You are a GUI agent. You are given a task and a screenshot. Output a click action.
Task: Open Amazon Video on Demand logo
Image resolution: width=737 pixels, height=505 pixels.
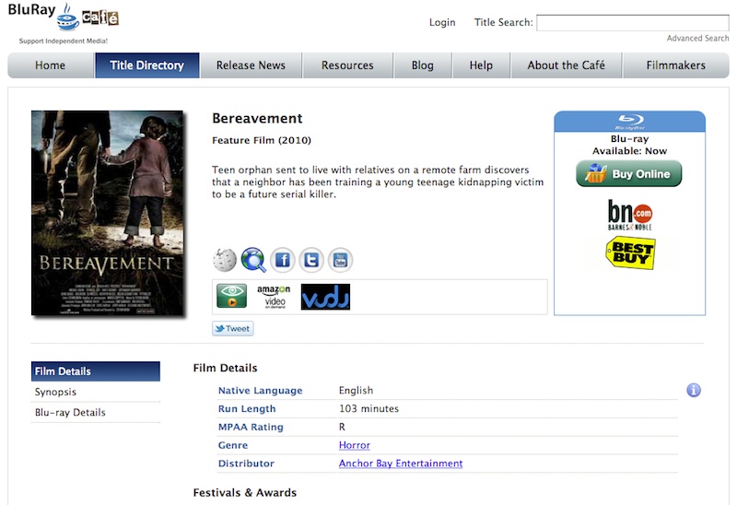coord(274,296)
